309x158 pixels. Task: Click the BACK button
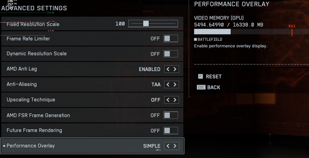coord(213,87)
